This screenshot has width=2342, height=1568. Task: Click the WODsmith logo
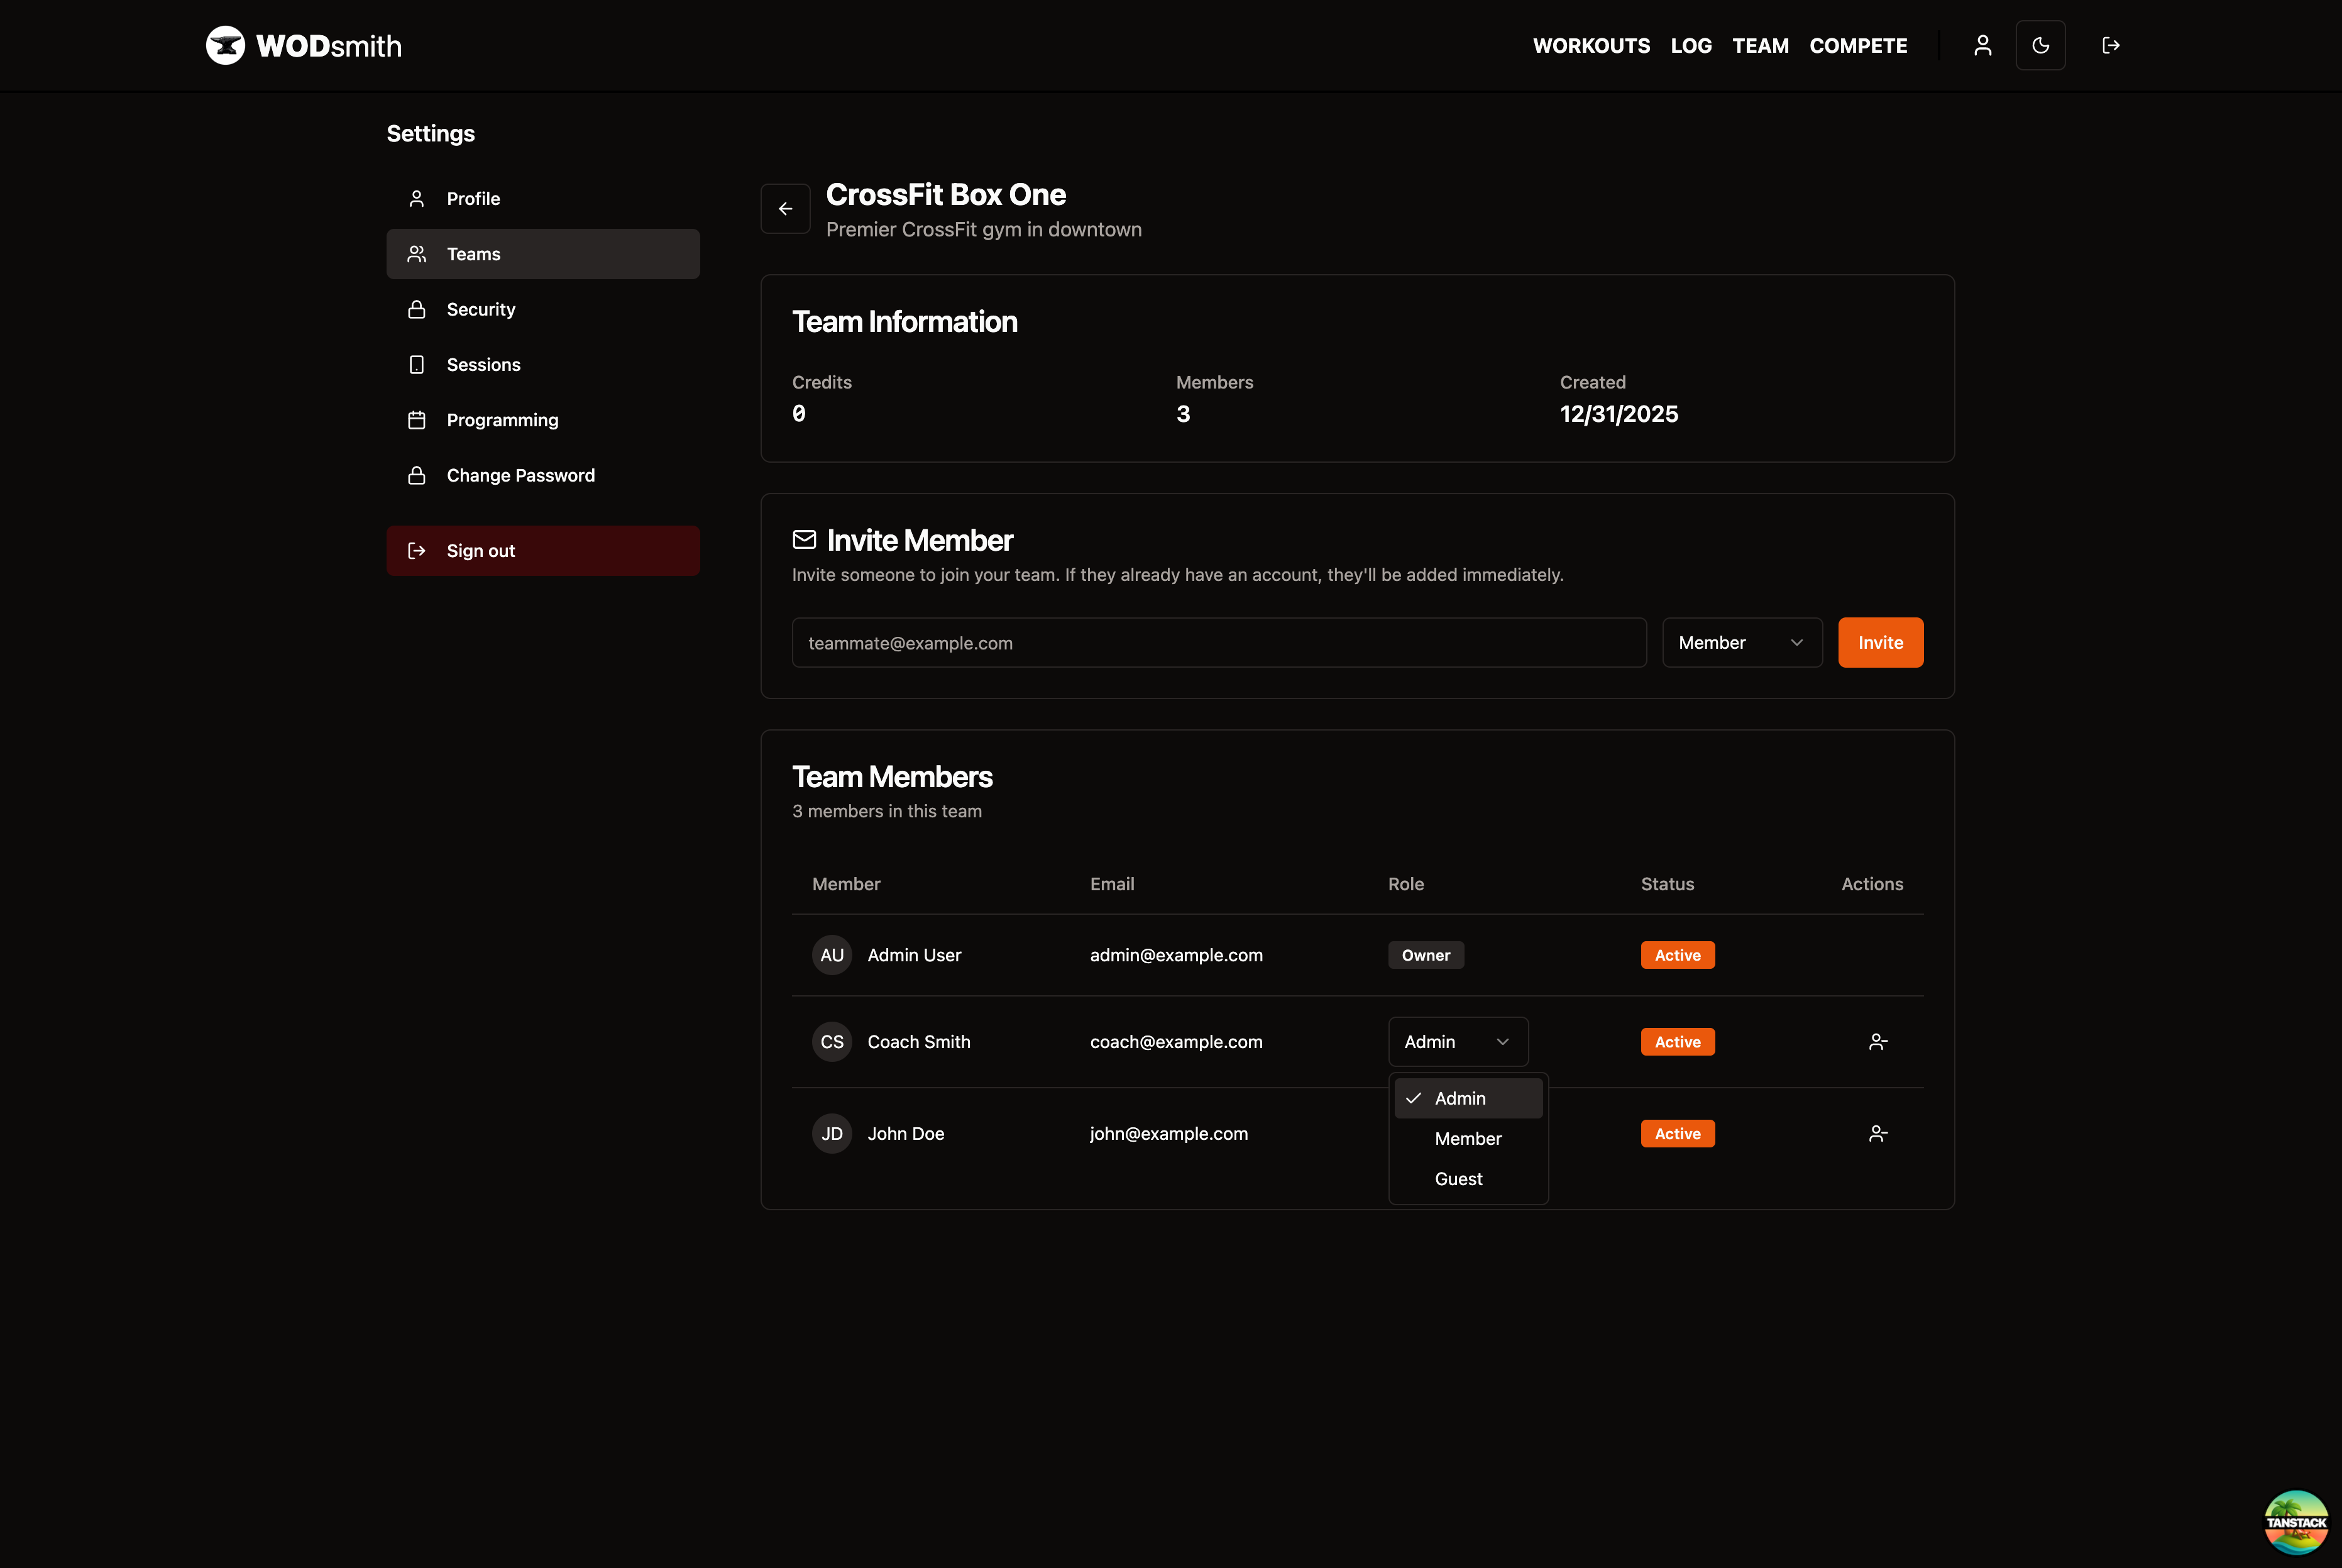click(304, 45)
